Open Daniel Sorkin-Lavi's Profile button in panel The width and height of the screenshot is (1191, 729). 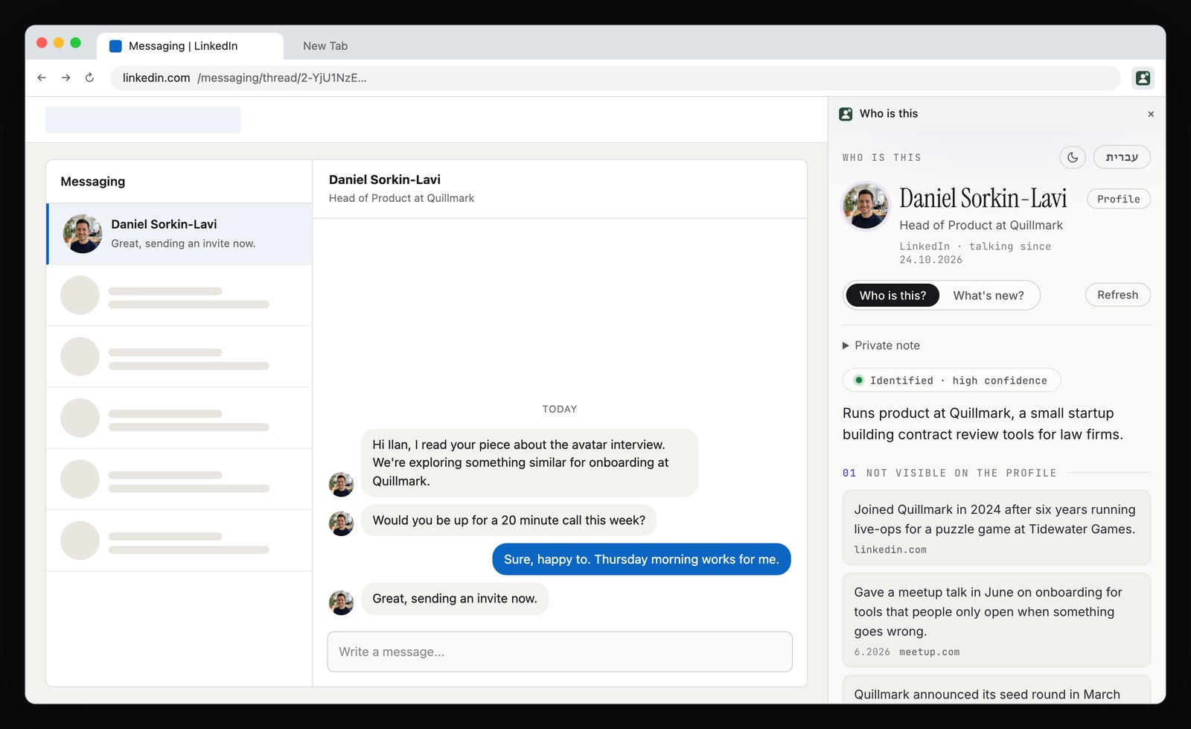click(x=1119, y=199)
